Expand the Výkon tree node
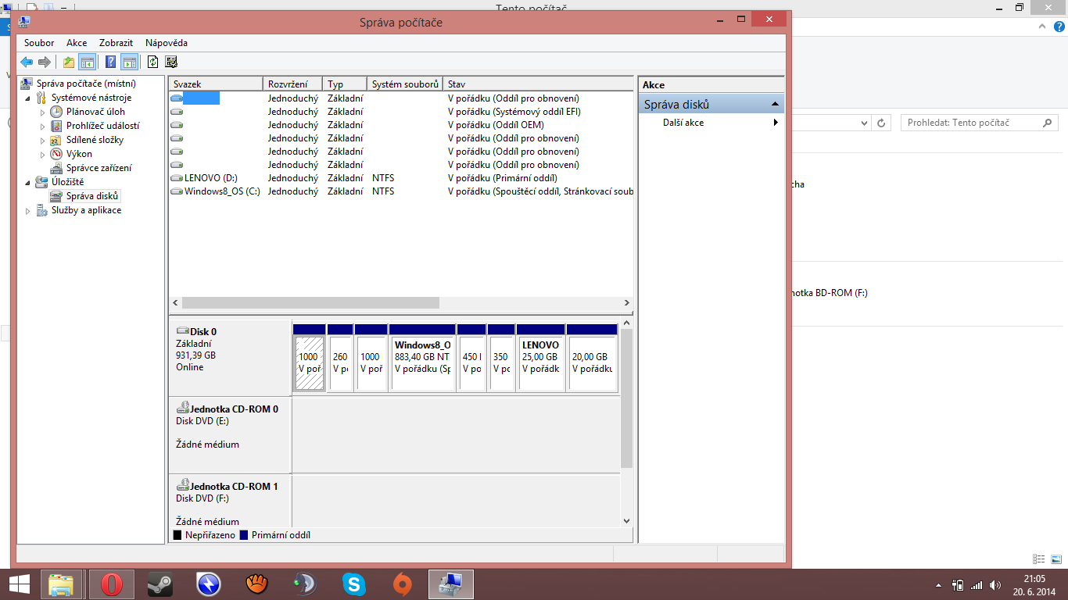 (x=43, y=155)
